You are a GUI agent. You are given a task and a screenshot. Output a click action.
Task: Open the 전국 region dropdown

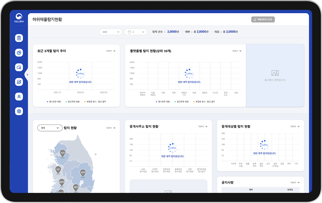click(x=50, y=128)
